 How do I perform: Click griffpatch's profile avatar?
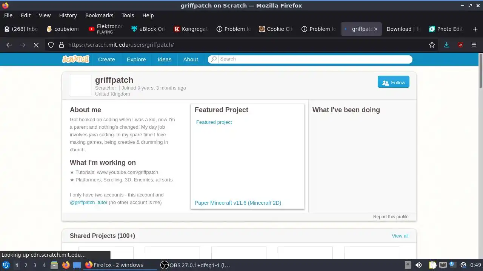click(80, 85)
